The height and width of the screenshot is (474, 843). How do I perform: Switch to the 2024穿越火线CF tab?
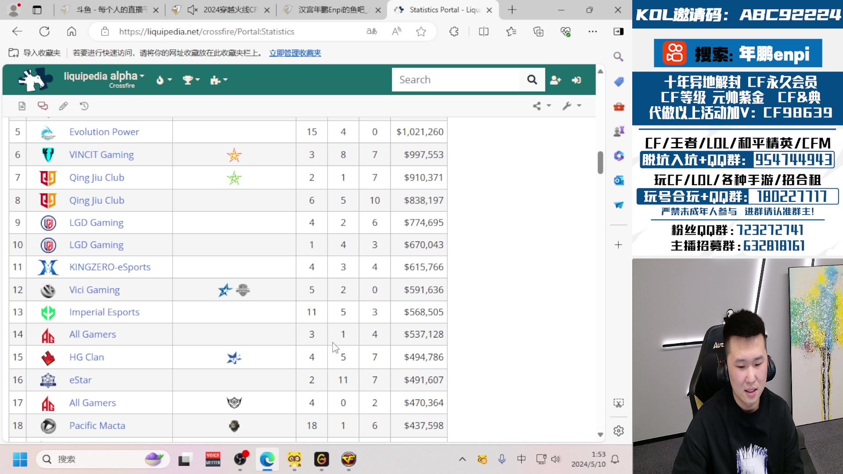coord(230,10)
